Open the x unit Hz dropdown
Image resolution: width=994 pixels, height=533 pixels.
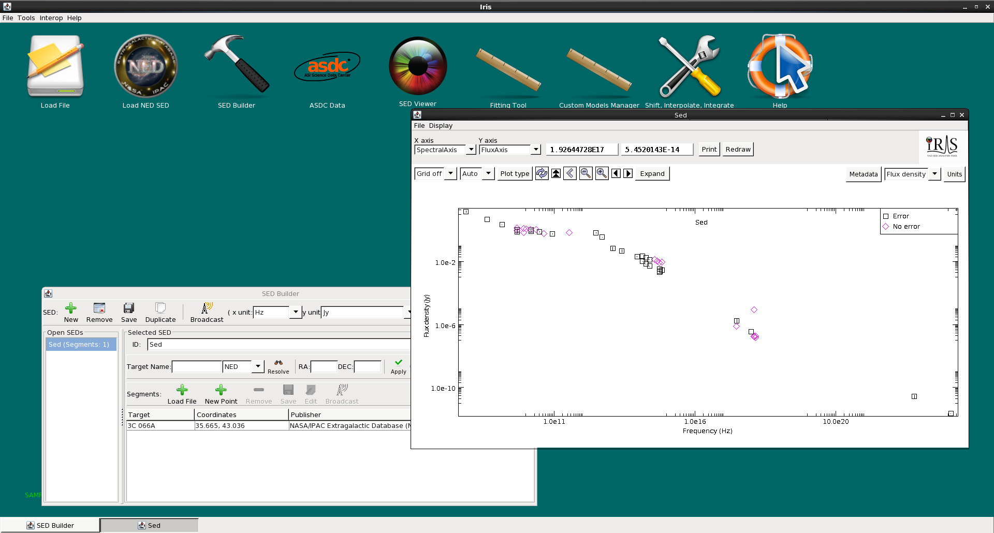pos(296,313)
